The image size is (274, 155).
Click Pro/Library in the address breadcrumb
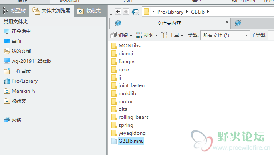click(171, 12)
